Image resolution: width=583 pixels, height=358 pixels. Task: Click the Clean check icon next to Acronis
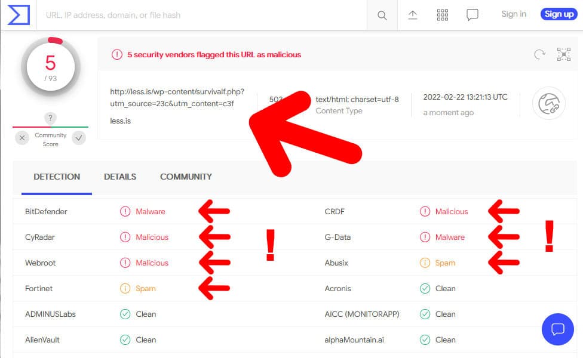coord(425,288)
